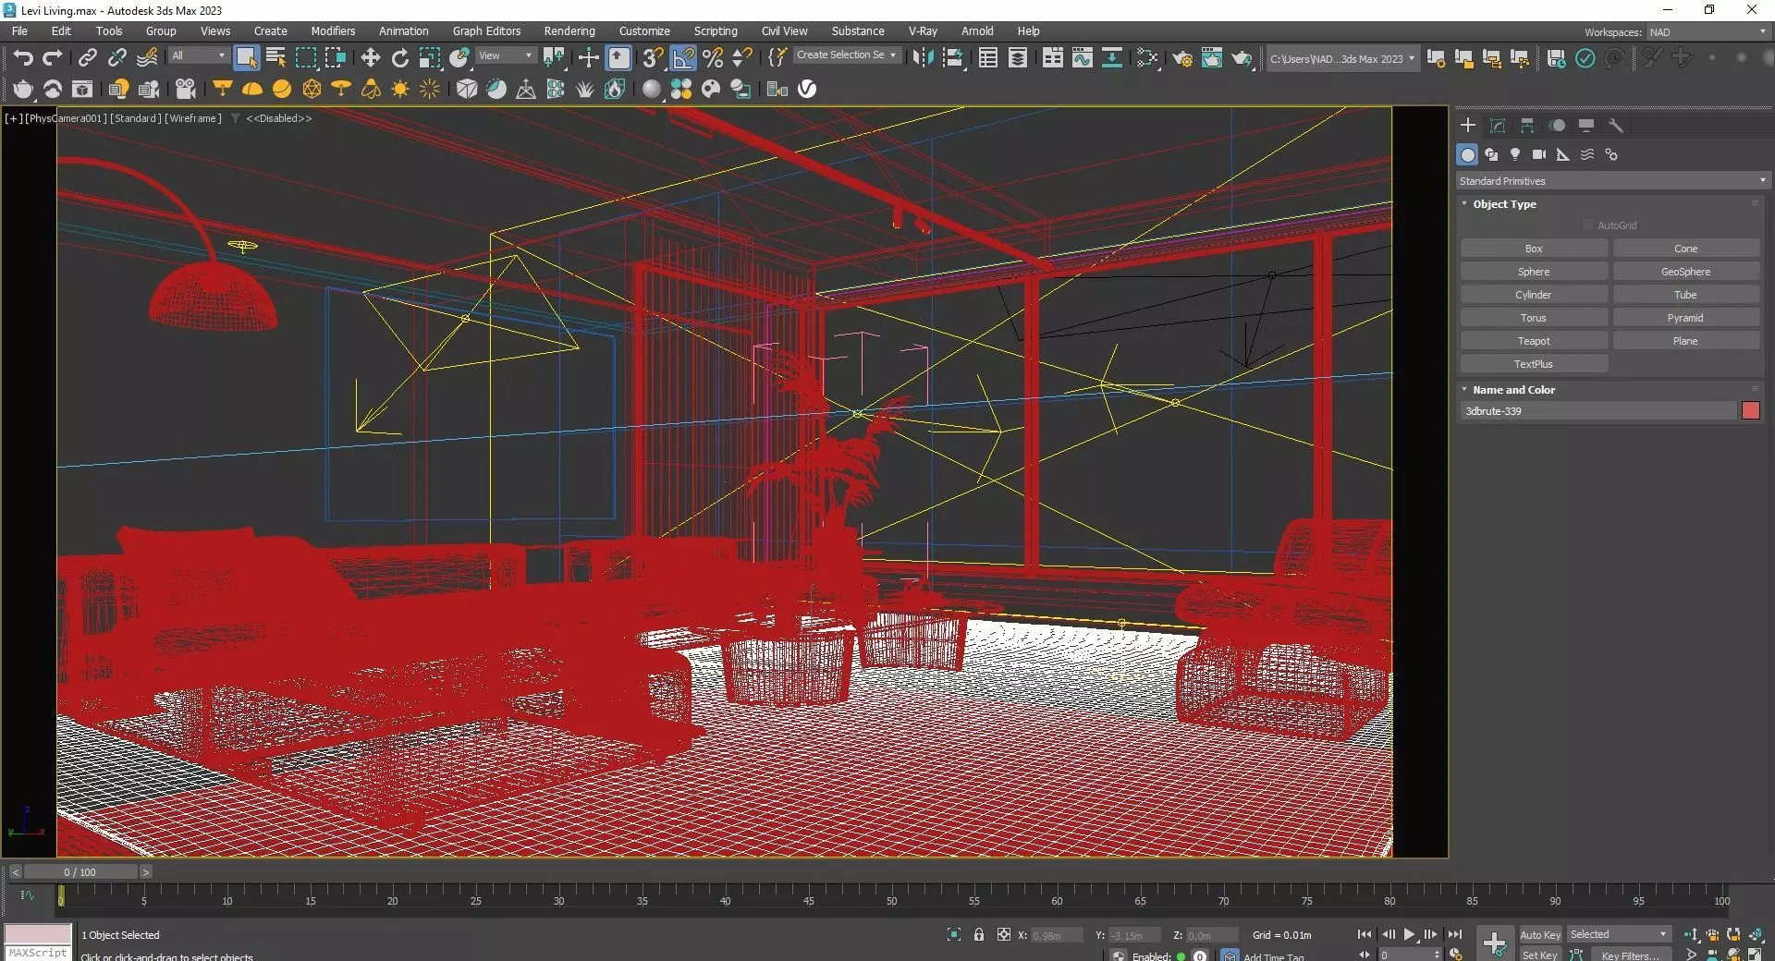This screenshot has height=961, width=1775.
Task: Toggle the 3D Snaps button
Action: (654, 58)
